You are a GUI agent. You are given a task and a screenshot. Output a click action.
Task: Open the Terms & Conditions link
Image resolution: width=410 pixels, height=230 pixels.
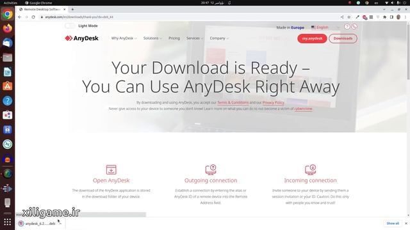coord(233,102)
